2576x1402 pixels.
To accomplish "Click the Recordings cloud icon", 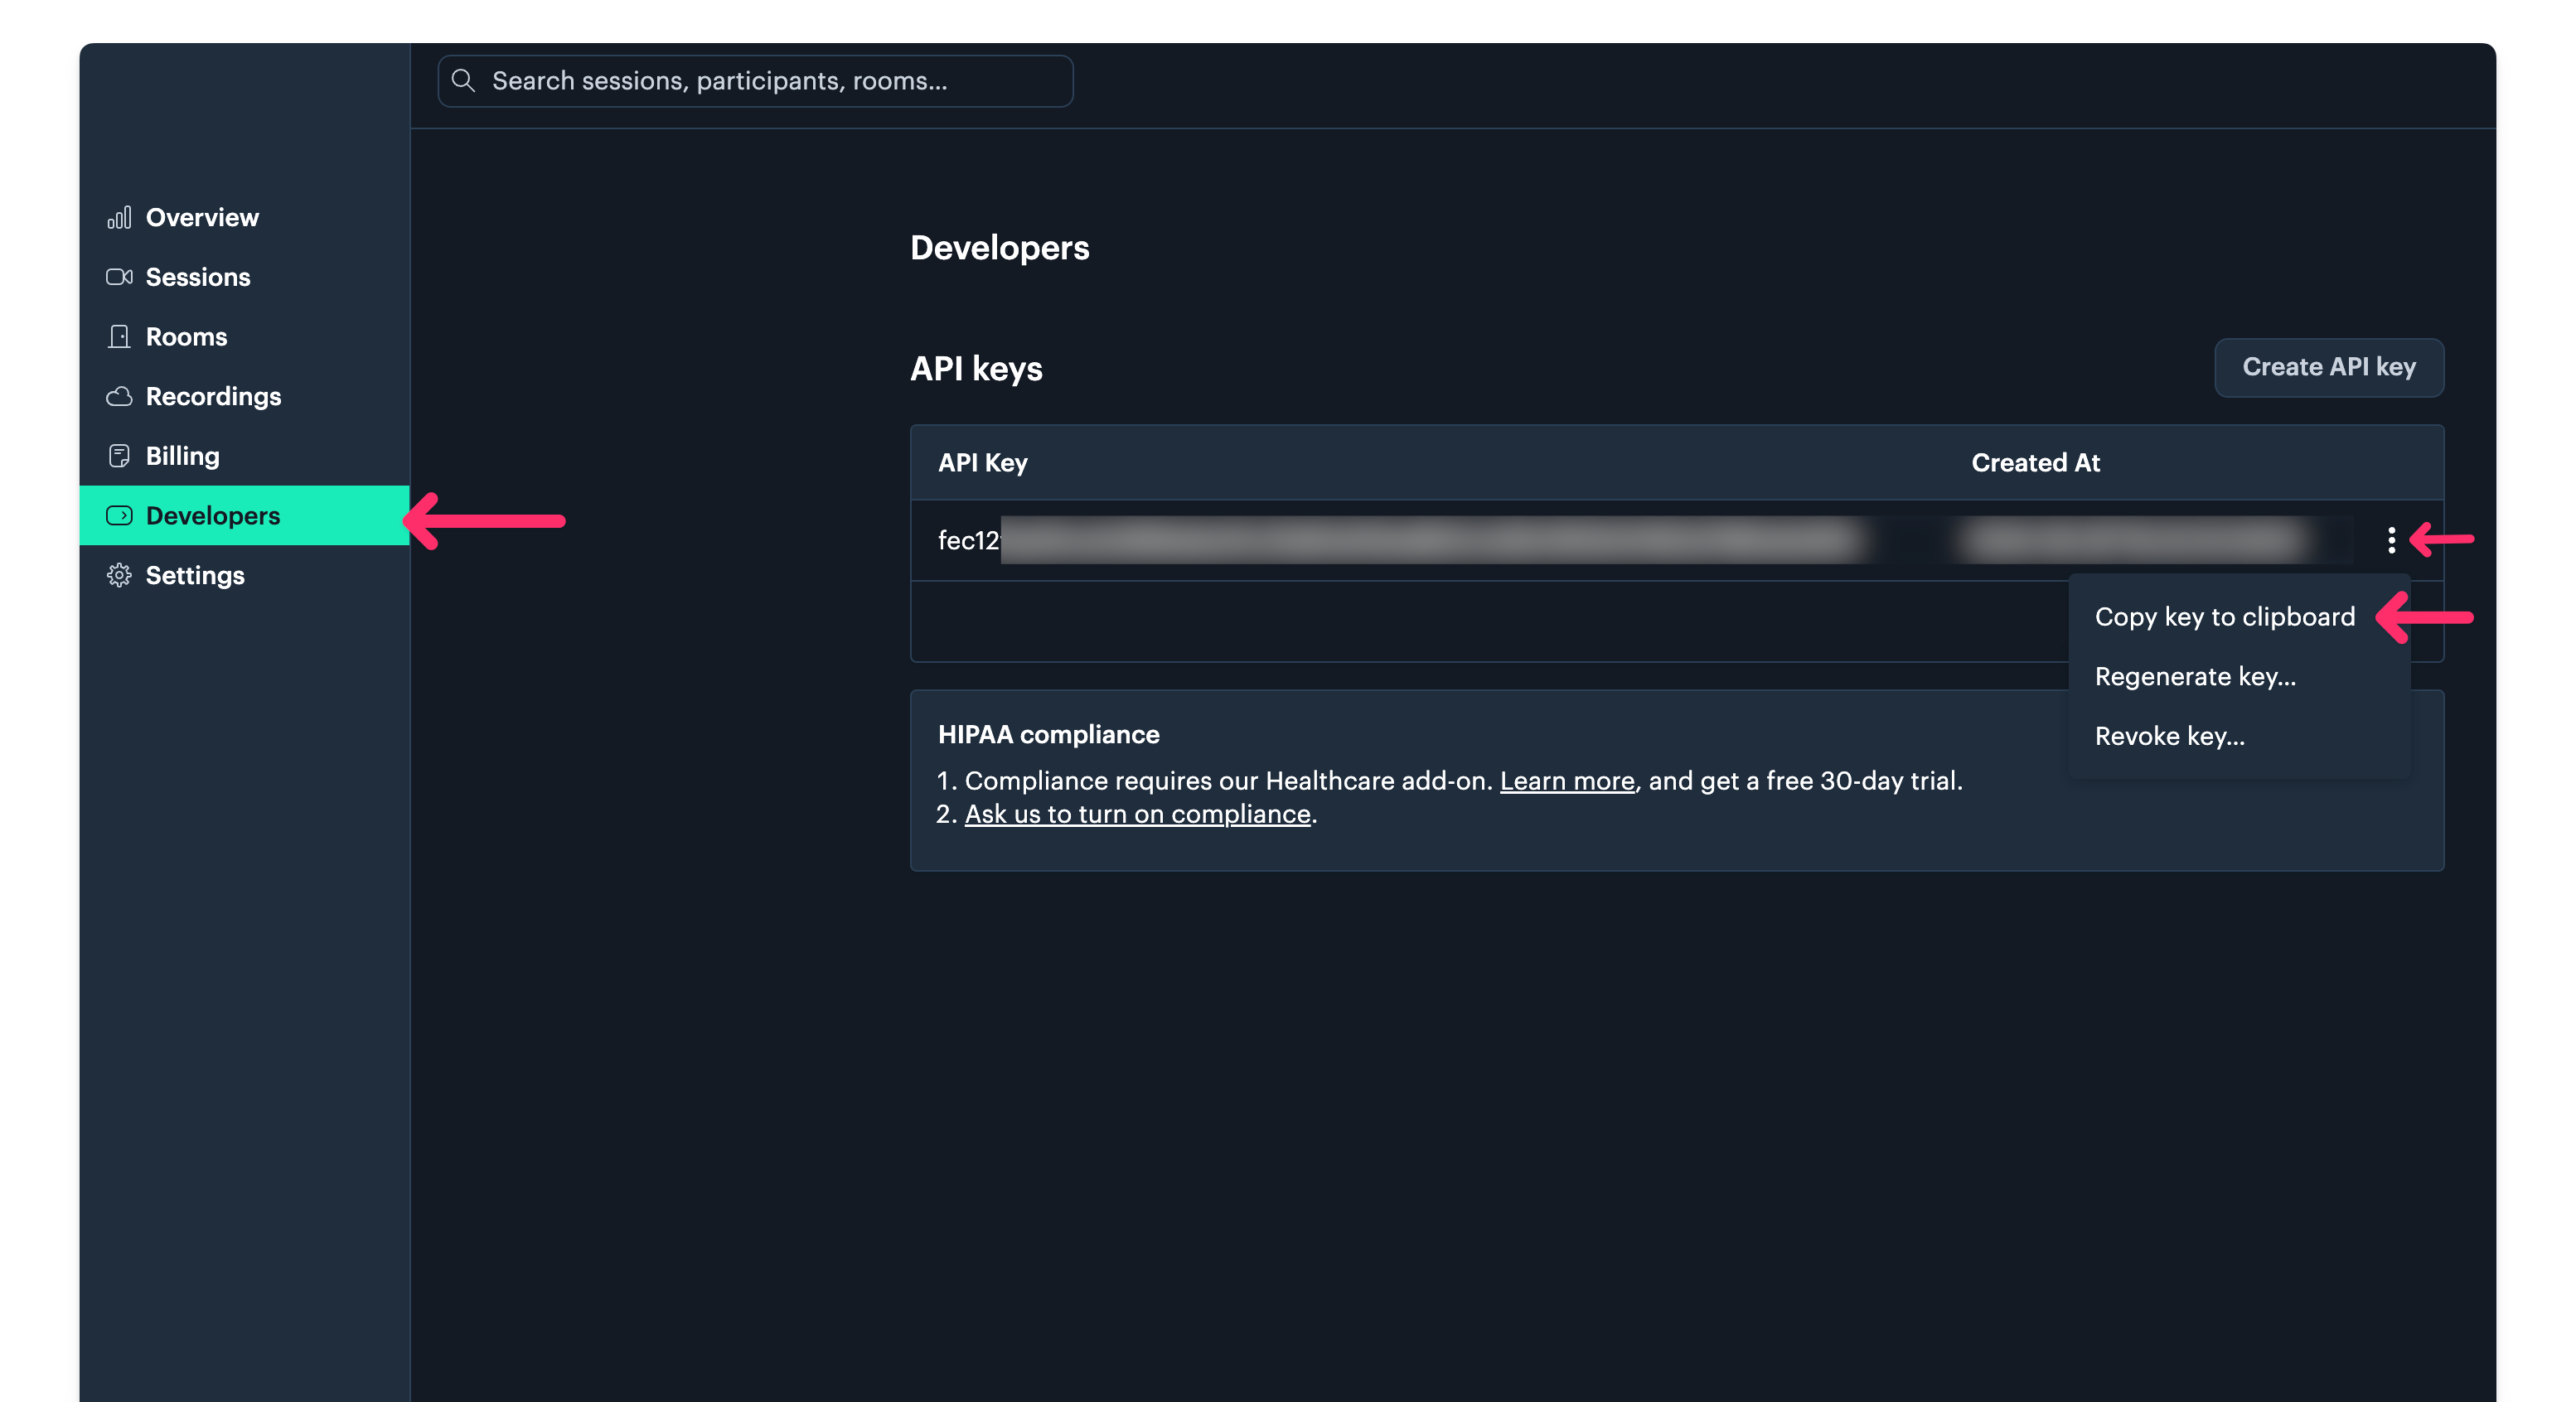I will 119,397.
